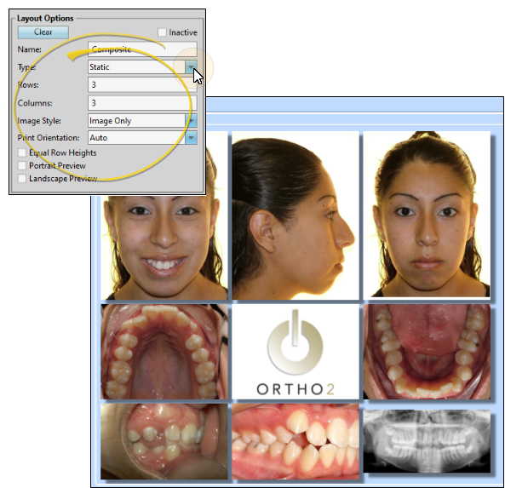The image size is (505, 488).
Task: Select the side profile photo thumbnail
Action: (x=296, y=215)
